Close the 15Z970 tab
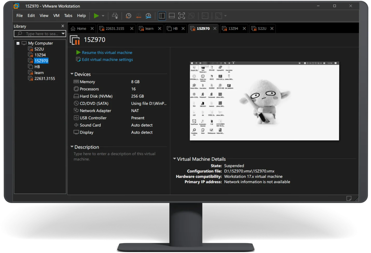371x253 pixels. point(215,29)
